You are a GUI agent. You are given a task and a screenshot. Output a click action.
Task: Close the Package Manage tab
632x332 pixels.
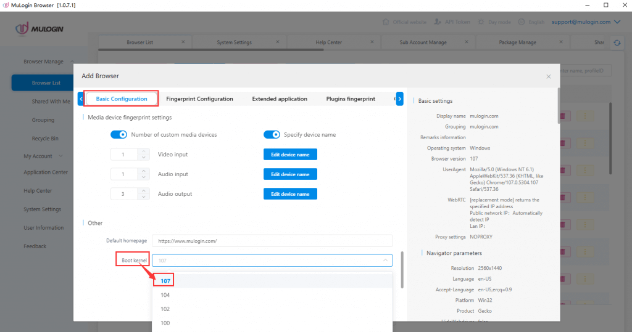point(560,42)
